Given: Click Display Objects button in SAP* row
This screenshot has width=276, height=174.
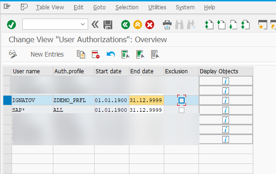Looking at the screenshot, I should [226, 110].
